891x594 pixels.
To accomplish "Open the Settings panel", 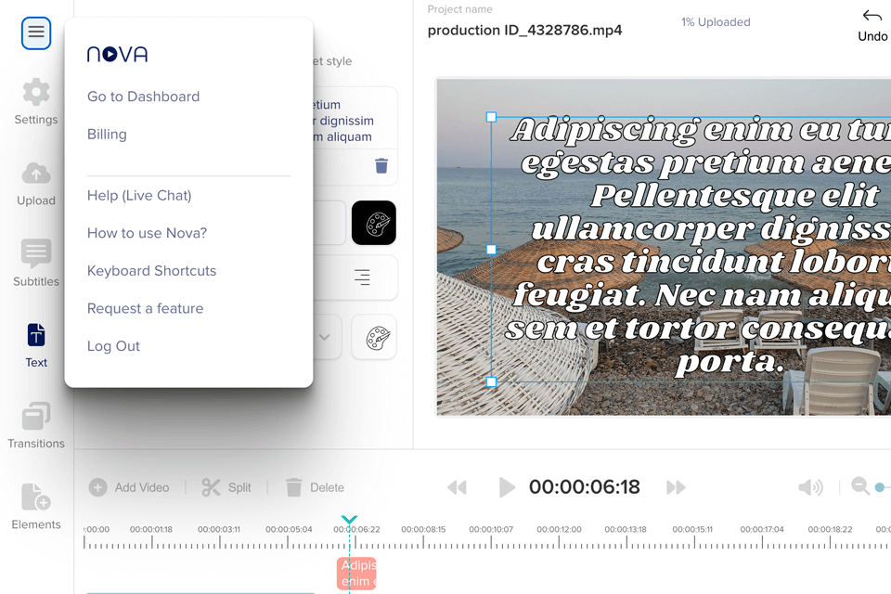I will pyautogui.click(x=36, y=102).
